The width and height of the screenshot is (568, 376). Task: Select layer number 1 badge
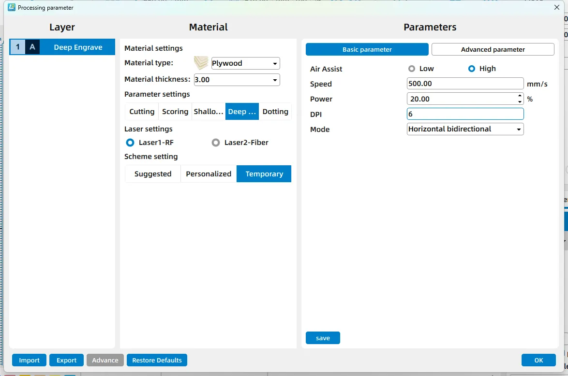(18, 47)
